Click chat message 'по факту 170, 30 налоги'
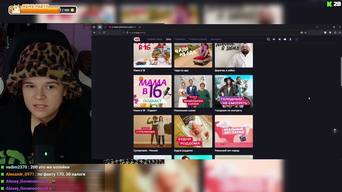 [x=61, y=174]
